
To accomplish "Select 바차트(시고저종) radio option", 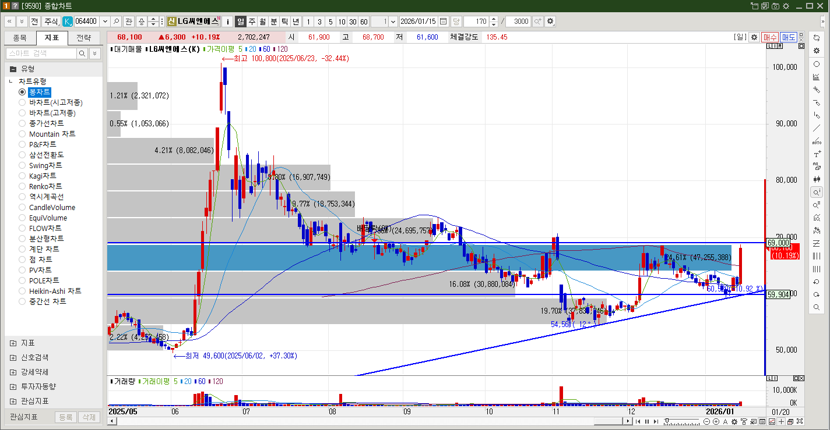I will (22, 102).
